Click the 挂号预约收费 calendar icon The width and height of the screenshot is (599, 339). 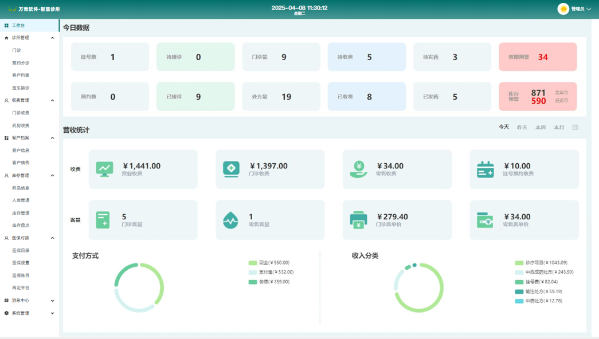[x=486, y=169]
